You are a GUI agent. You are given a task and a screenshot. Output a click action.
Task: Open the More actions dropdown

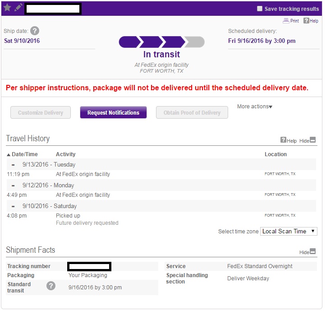coord(255,107)
